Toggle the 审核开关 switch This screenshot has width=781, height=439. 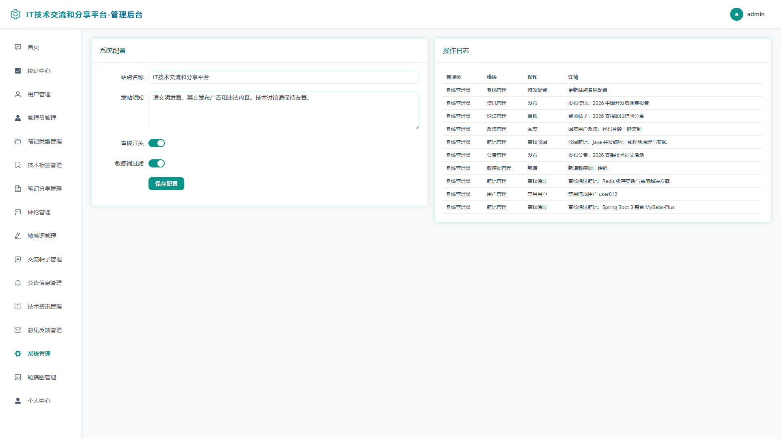pyautogui.click(x=157, y=143)
